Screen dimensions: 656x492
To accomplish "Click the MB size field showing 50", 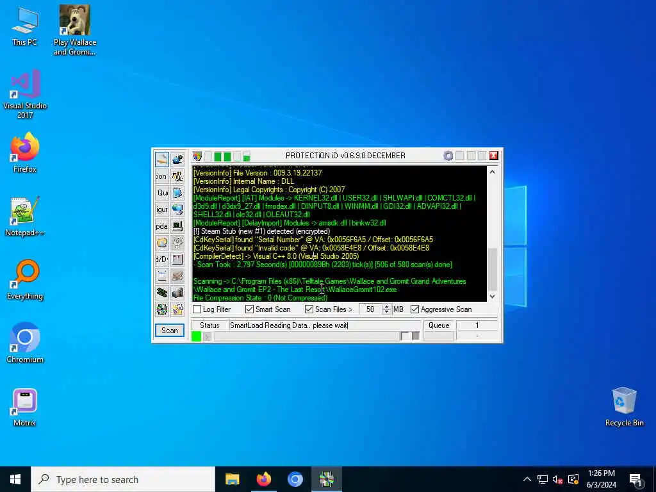I will pyautogui.click(x=370, y=309).
